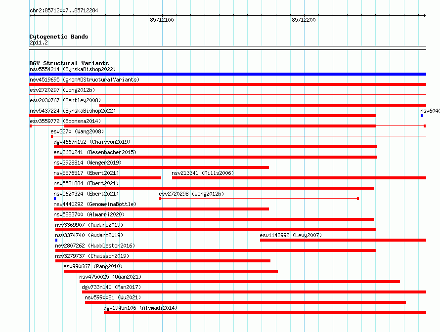Viewport: 440px width, 332px height.
Task: Select the dgv733n140 (Fan2017) label
Action: (111, 287)
